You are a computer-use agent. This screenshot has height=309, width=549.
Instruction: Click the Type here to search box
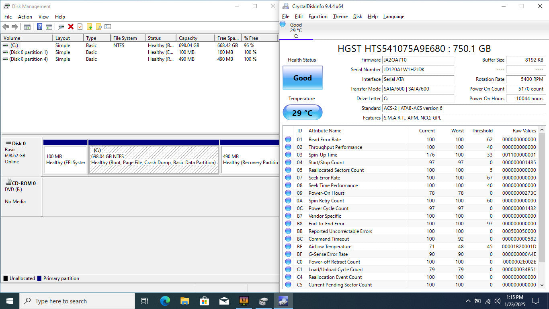77,301
